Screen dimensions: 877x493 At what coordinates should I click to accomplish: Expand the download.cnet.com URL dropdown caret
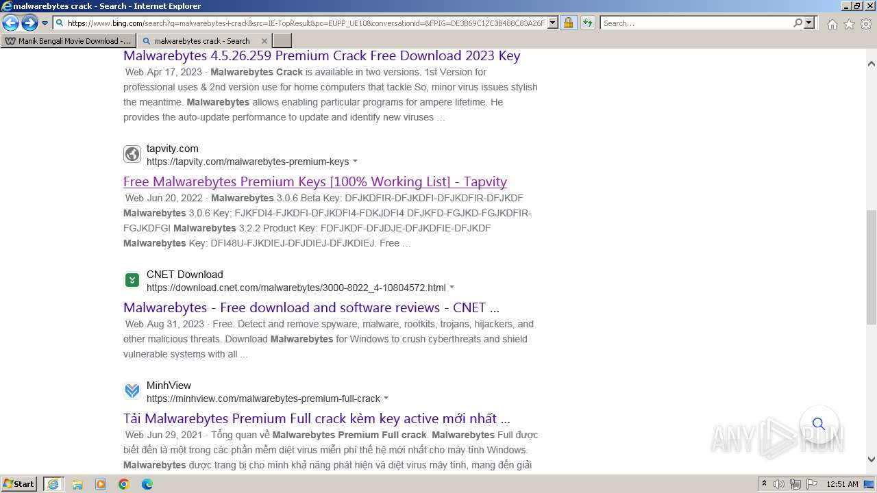pos(452,288)
